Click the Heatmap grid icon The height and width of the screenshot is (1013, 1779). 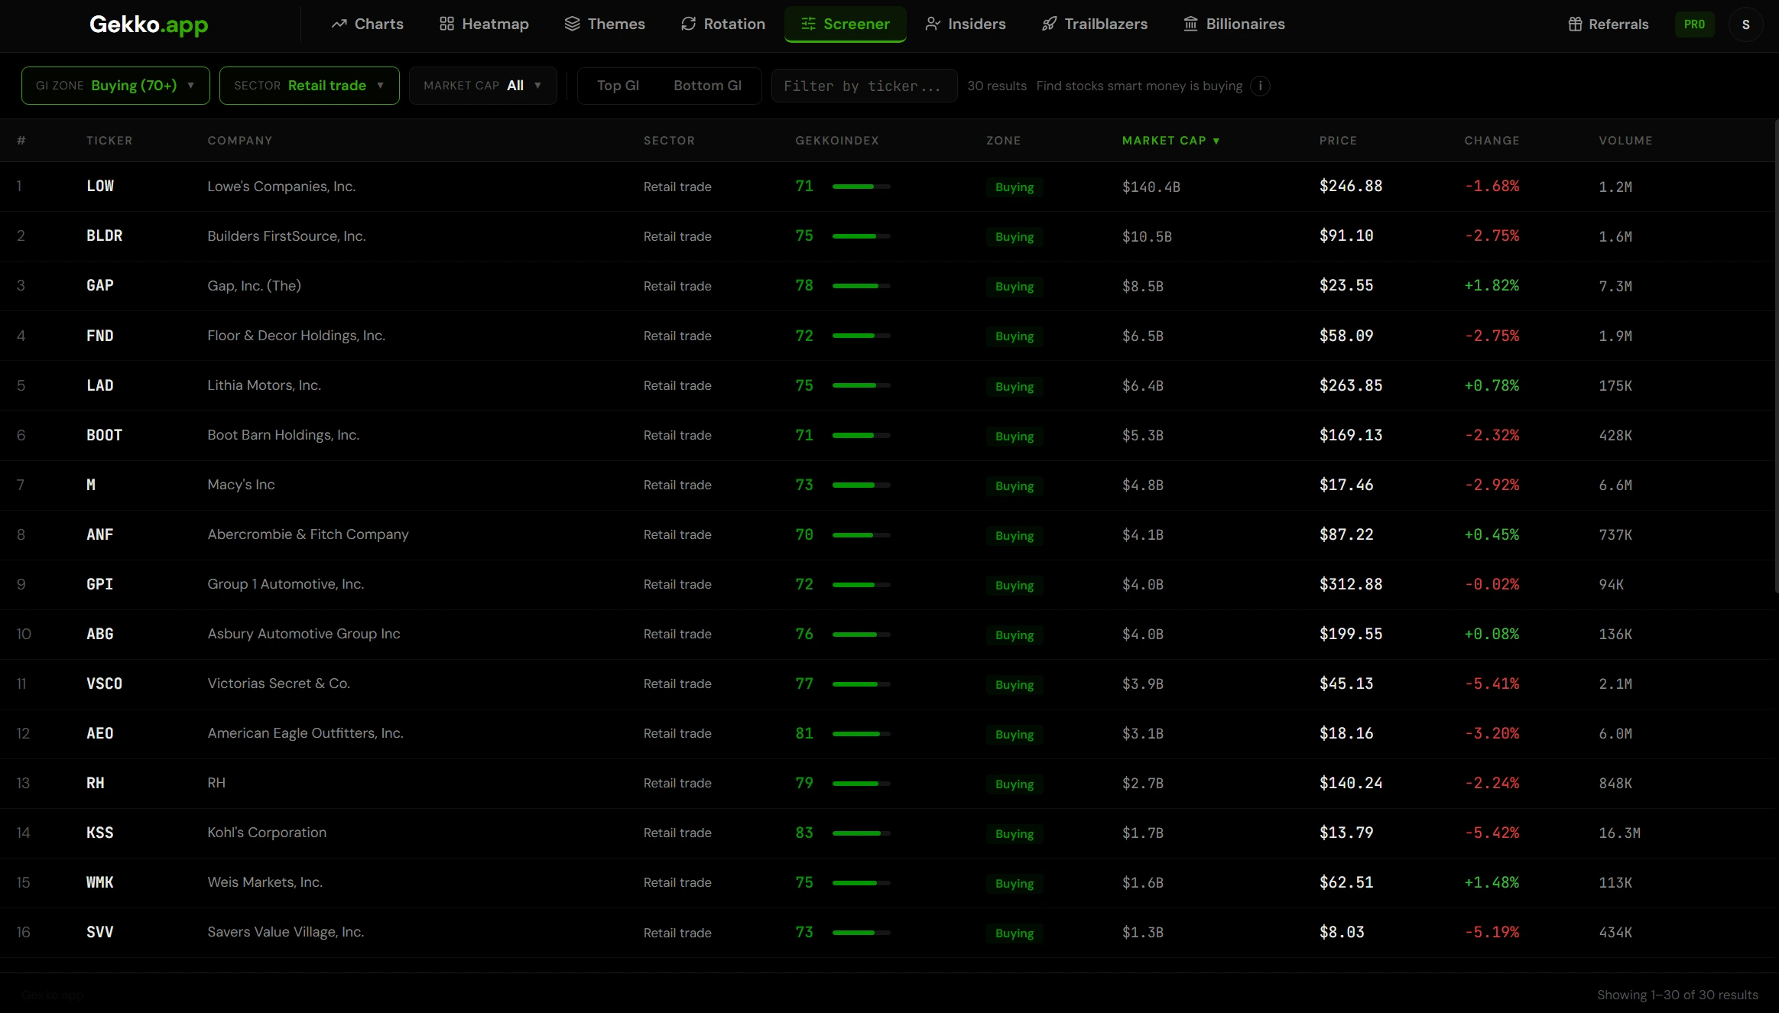coord(446,24)
